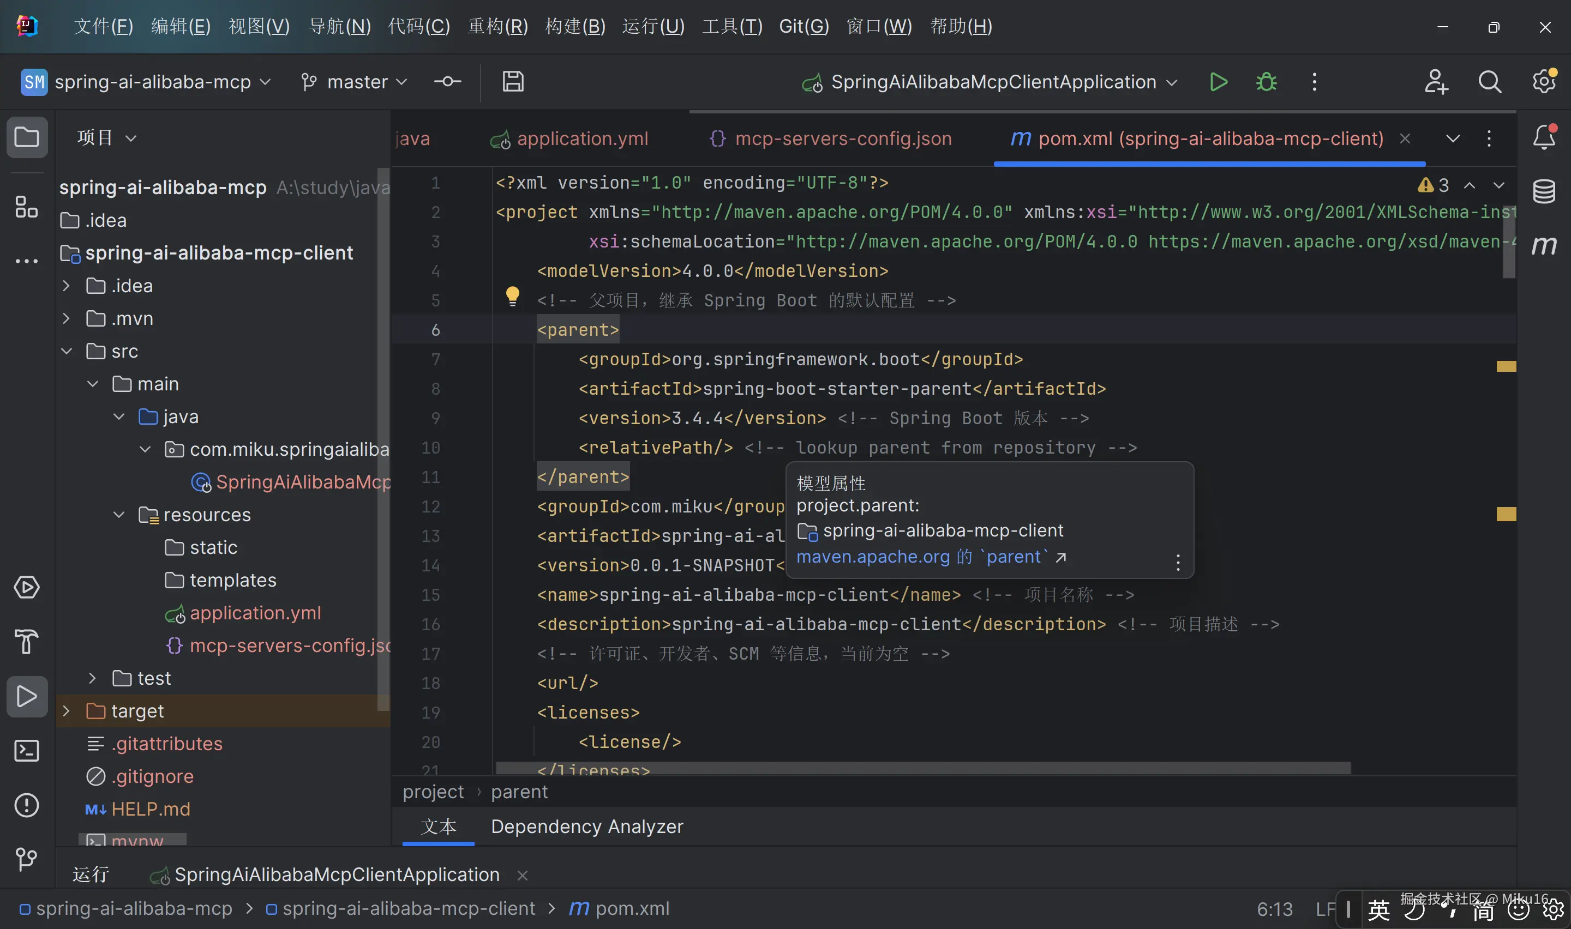Open the Problems tool window
This screenshot has height=929, width=1571.
(x=26, y=805)
